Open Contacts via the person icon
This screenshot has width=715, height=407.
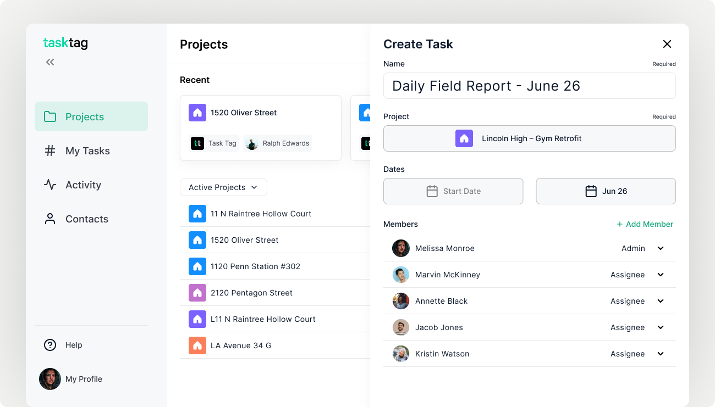coord(50,219)
